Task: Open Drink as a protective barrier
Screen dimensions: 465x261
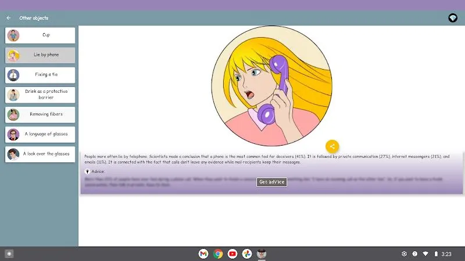Action: [40, 95]
